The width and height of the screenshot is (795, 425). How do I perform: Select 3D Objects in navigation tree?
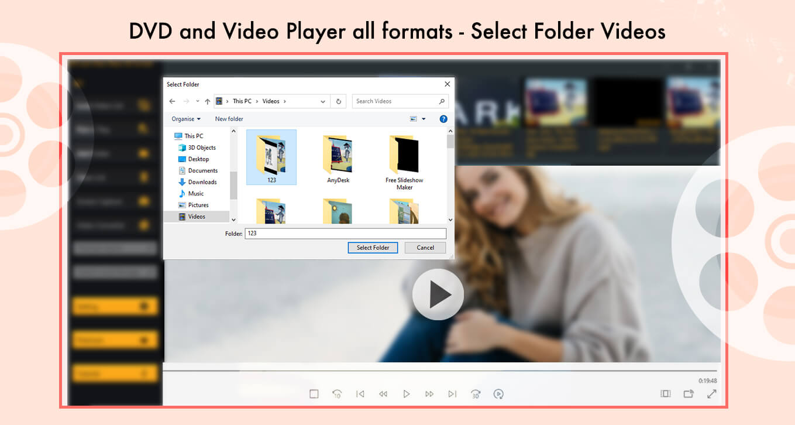[x=197, y=148]
